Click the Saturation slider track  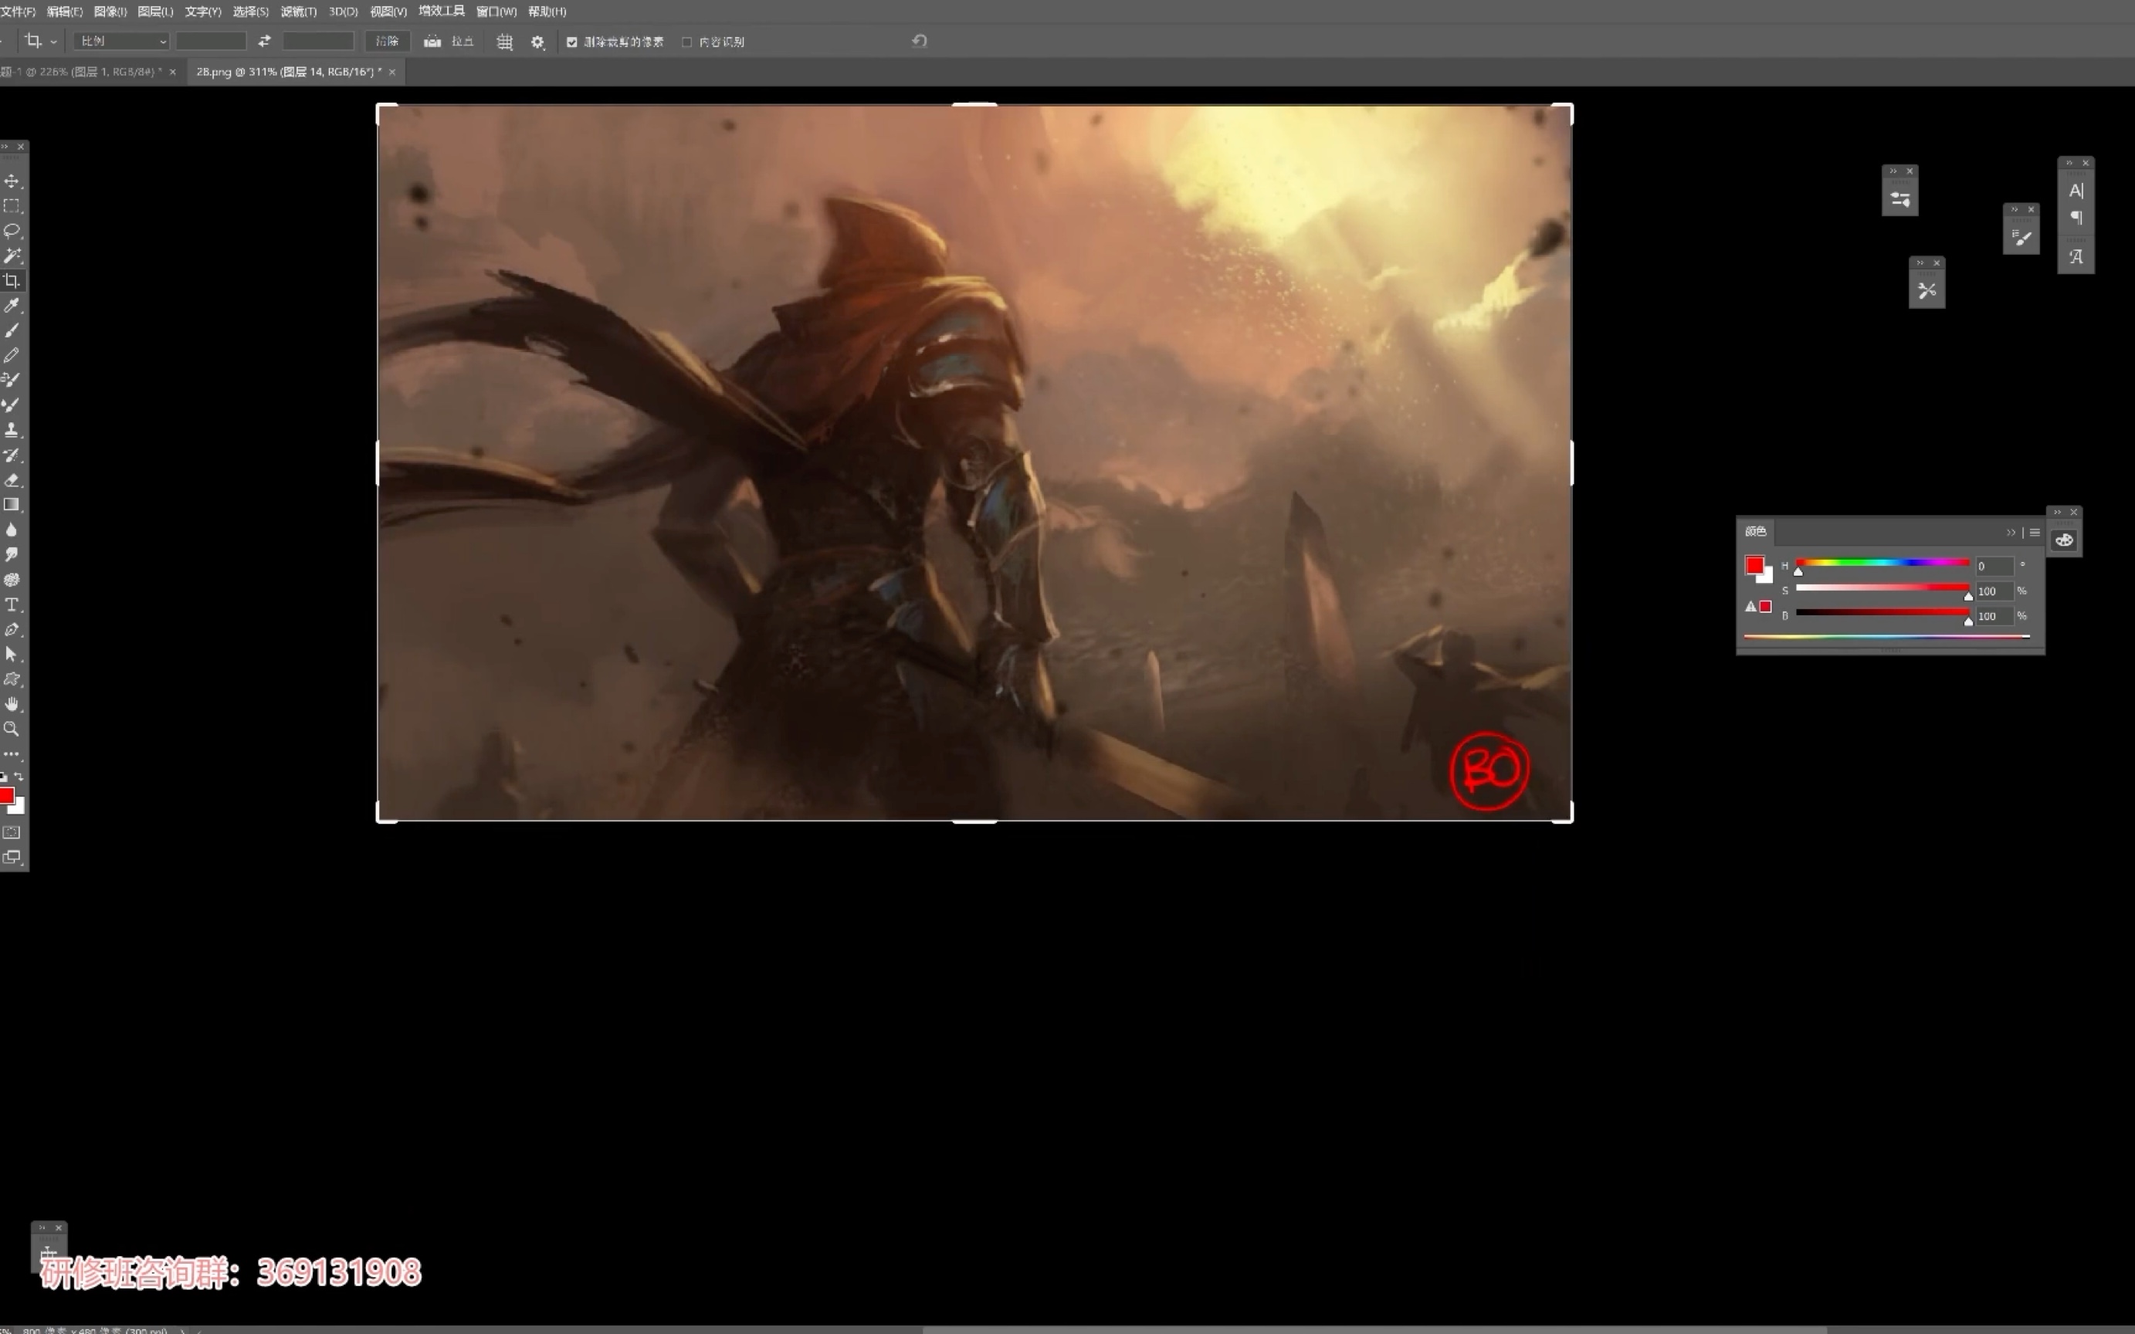(1883, 587)
